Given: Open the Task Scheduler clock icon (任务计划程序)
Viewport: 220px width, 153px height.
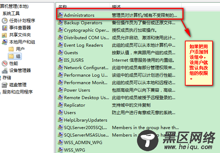Looking at the screenshot, I should click(x=5, y=21).
